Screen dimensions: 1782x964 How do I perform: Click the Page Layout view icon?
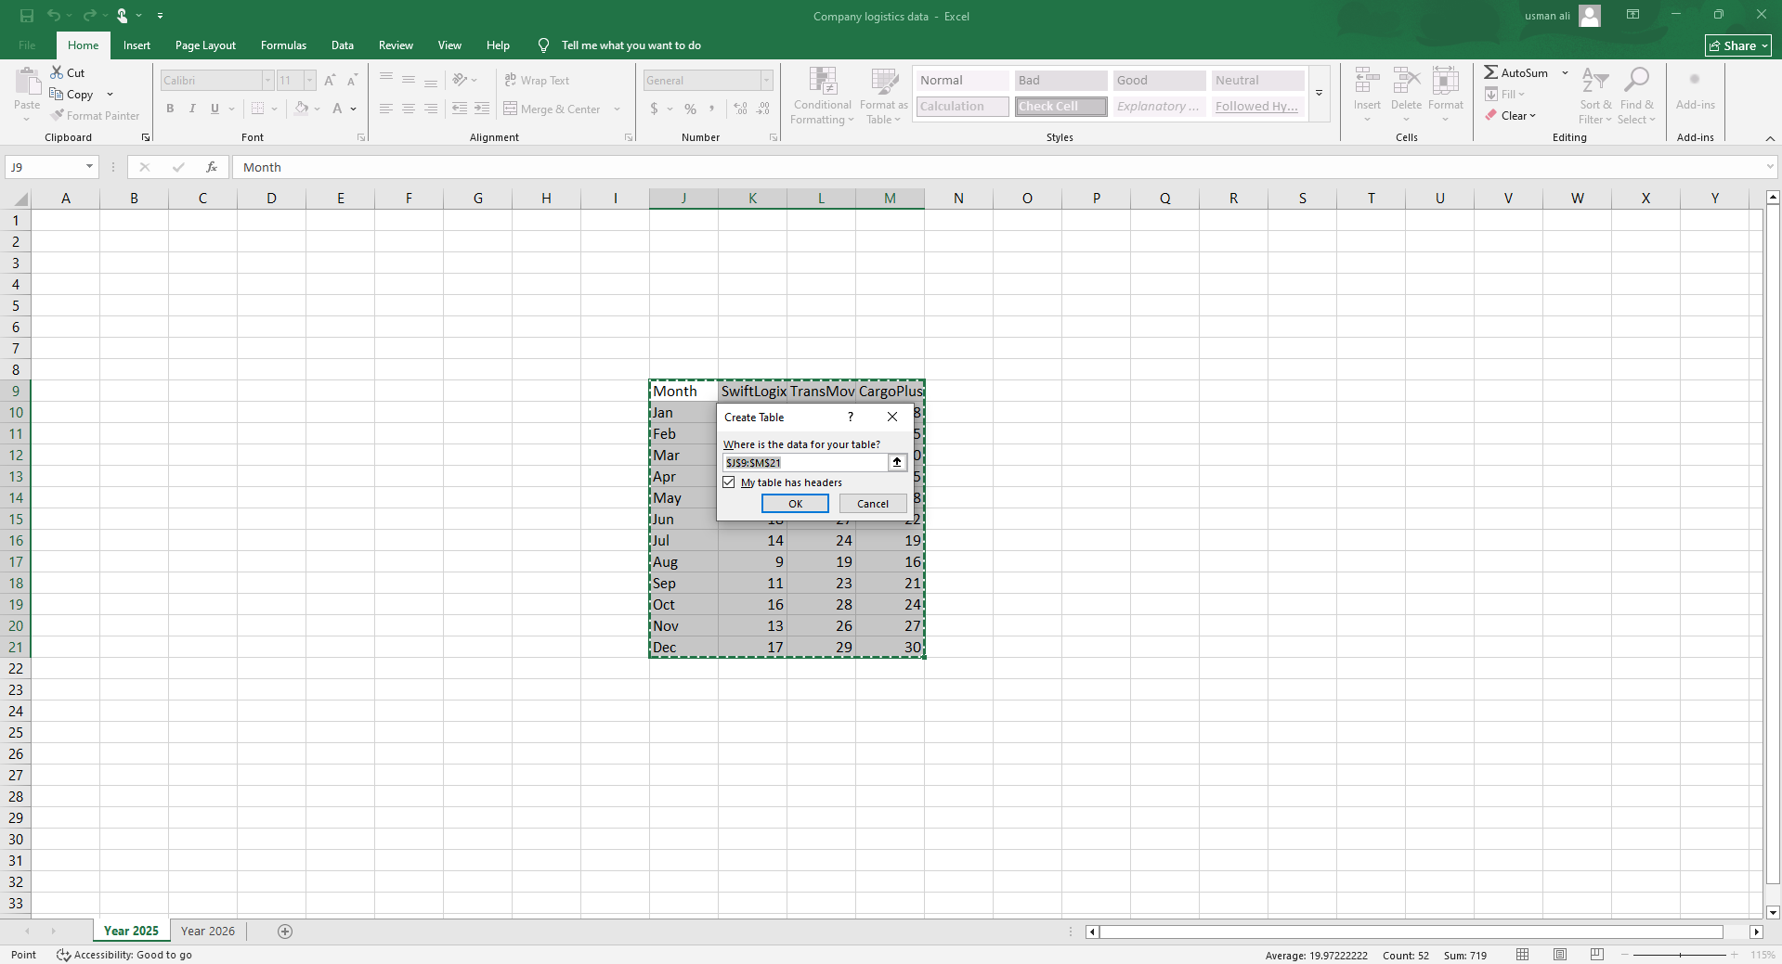tap(1560, 955)
